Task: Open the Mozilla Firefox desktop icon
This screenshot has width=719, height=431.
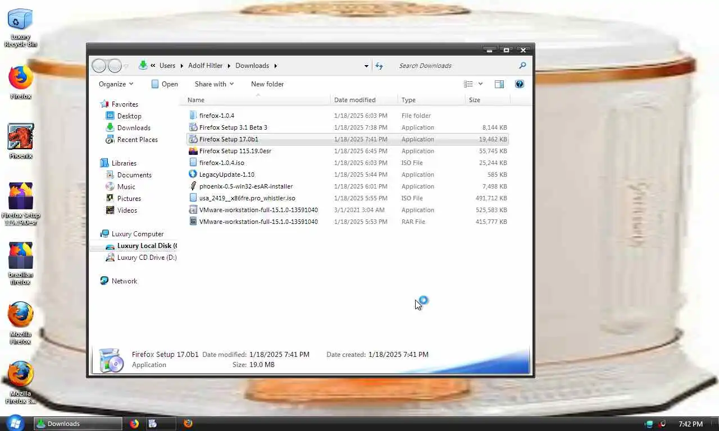Action: (x=20, y=323)
